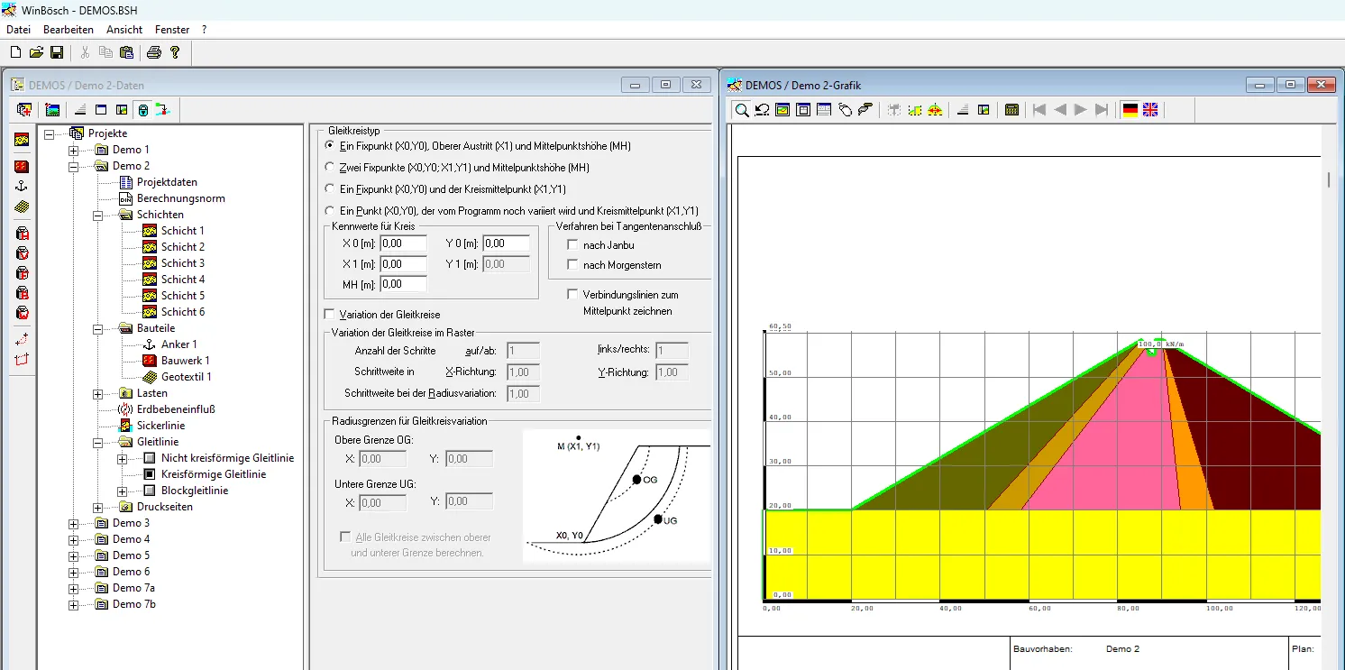The height and width of the screenshot is (670, 1345).
Task: Click the open folder icon in main toolbar
Action: click(36, 52)
